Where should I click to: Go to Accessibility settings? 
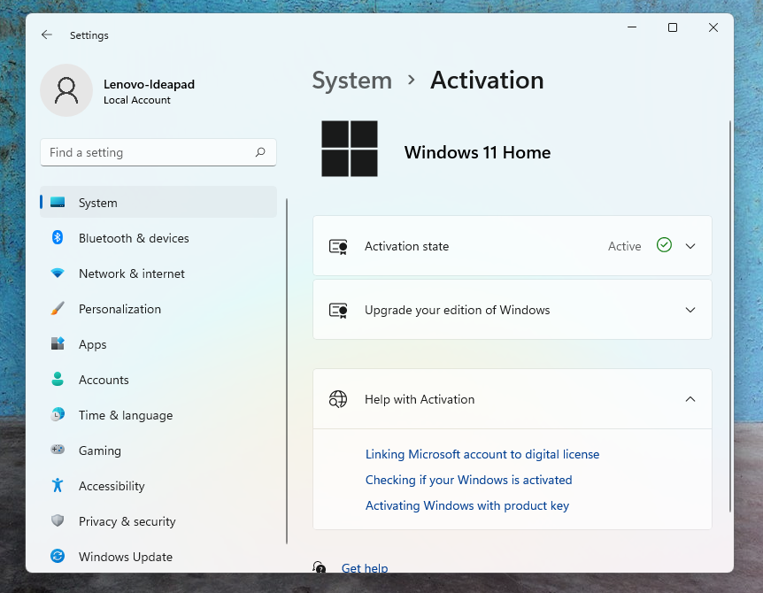click(158, 486)
